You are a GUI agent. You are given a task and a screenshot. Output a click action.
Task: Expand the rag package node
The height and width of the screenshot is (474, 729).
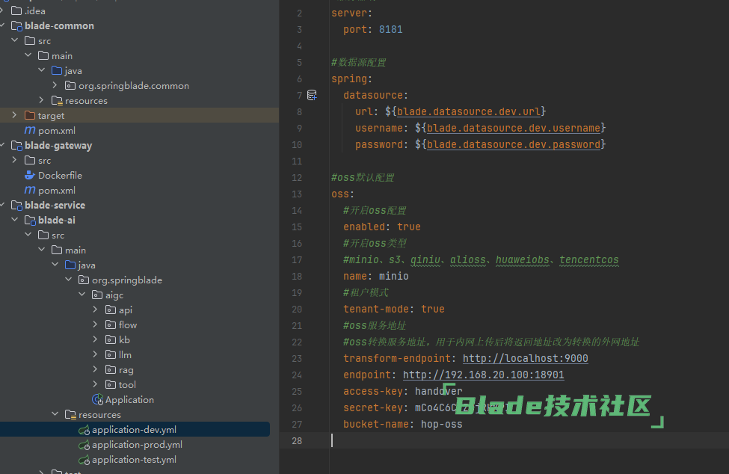click(95, 369)
